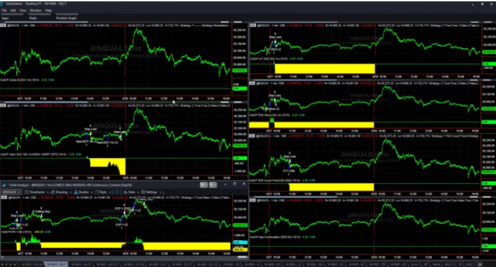Switch to the 1M MNS - NQ ON workspace tab

32,264
